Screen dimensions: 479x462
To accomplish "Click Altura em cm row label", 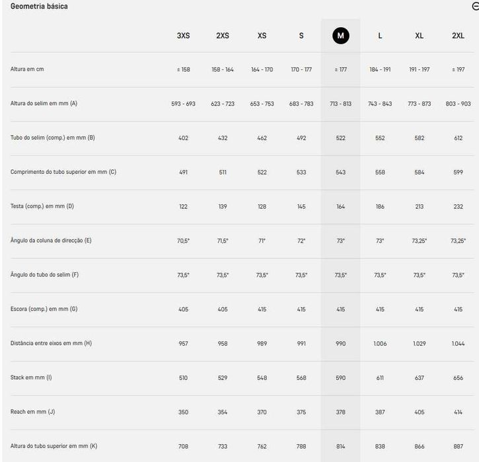I will pyautogui.click(x=27, y=69).
